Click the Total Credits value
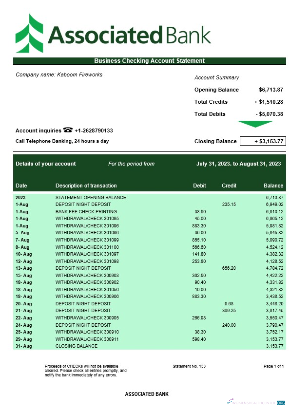290x410 pixels. [x=269, y=102]
